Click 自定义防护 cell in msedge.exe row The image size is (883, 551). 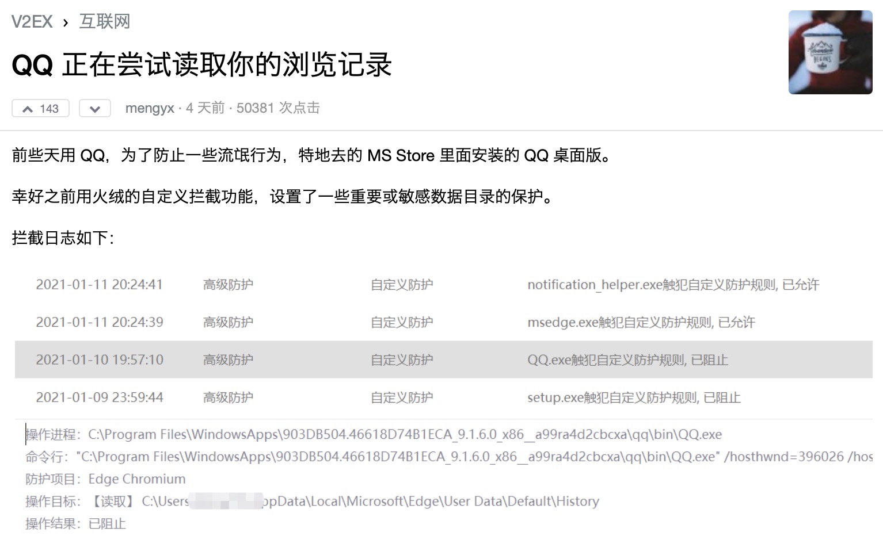402,322
